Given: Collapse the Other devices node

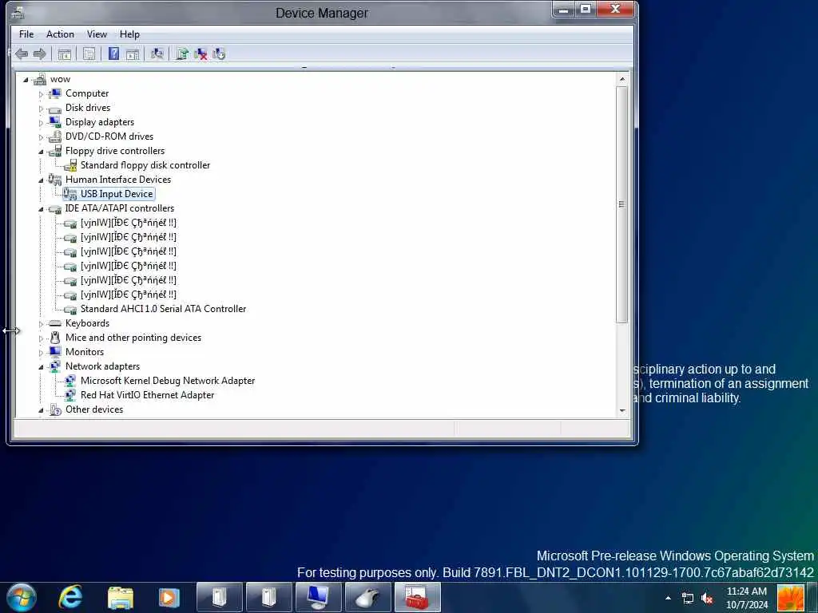Looking at the screenshot, I should pos(42,410).
